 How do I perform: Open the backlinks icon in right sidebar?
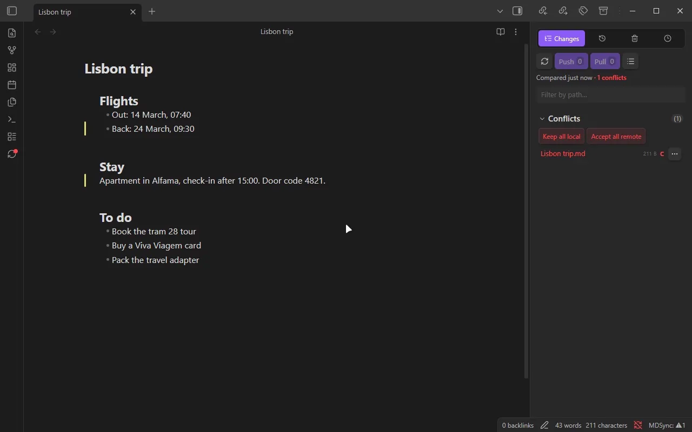point(543,11)
